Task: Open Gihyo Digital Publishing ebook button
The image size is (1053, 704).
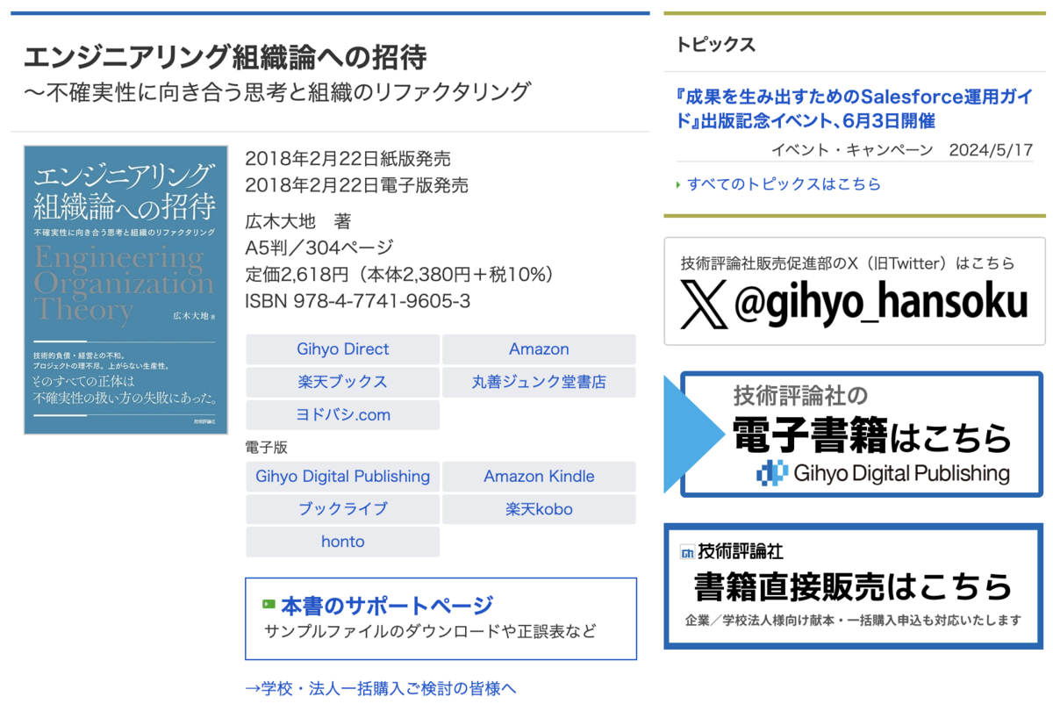Action: click(342, 477)
